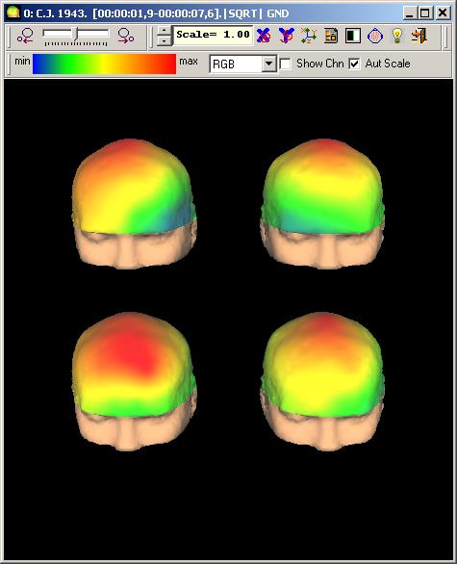Open the RGB color palette dropdown
The image size is (457, 564).
point(268,64)
